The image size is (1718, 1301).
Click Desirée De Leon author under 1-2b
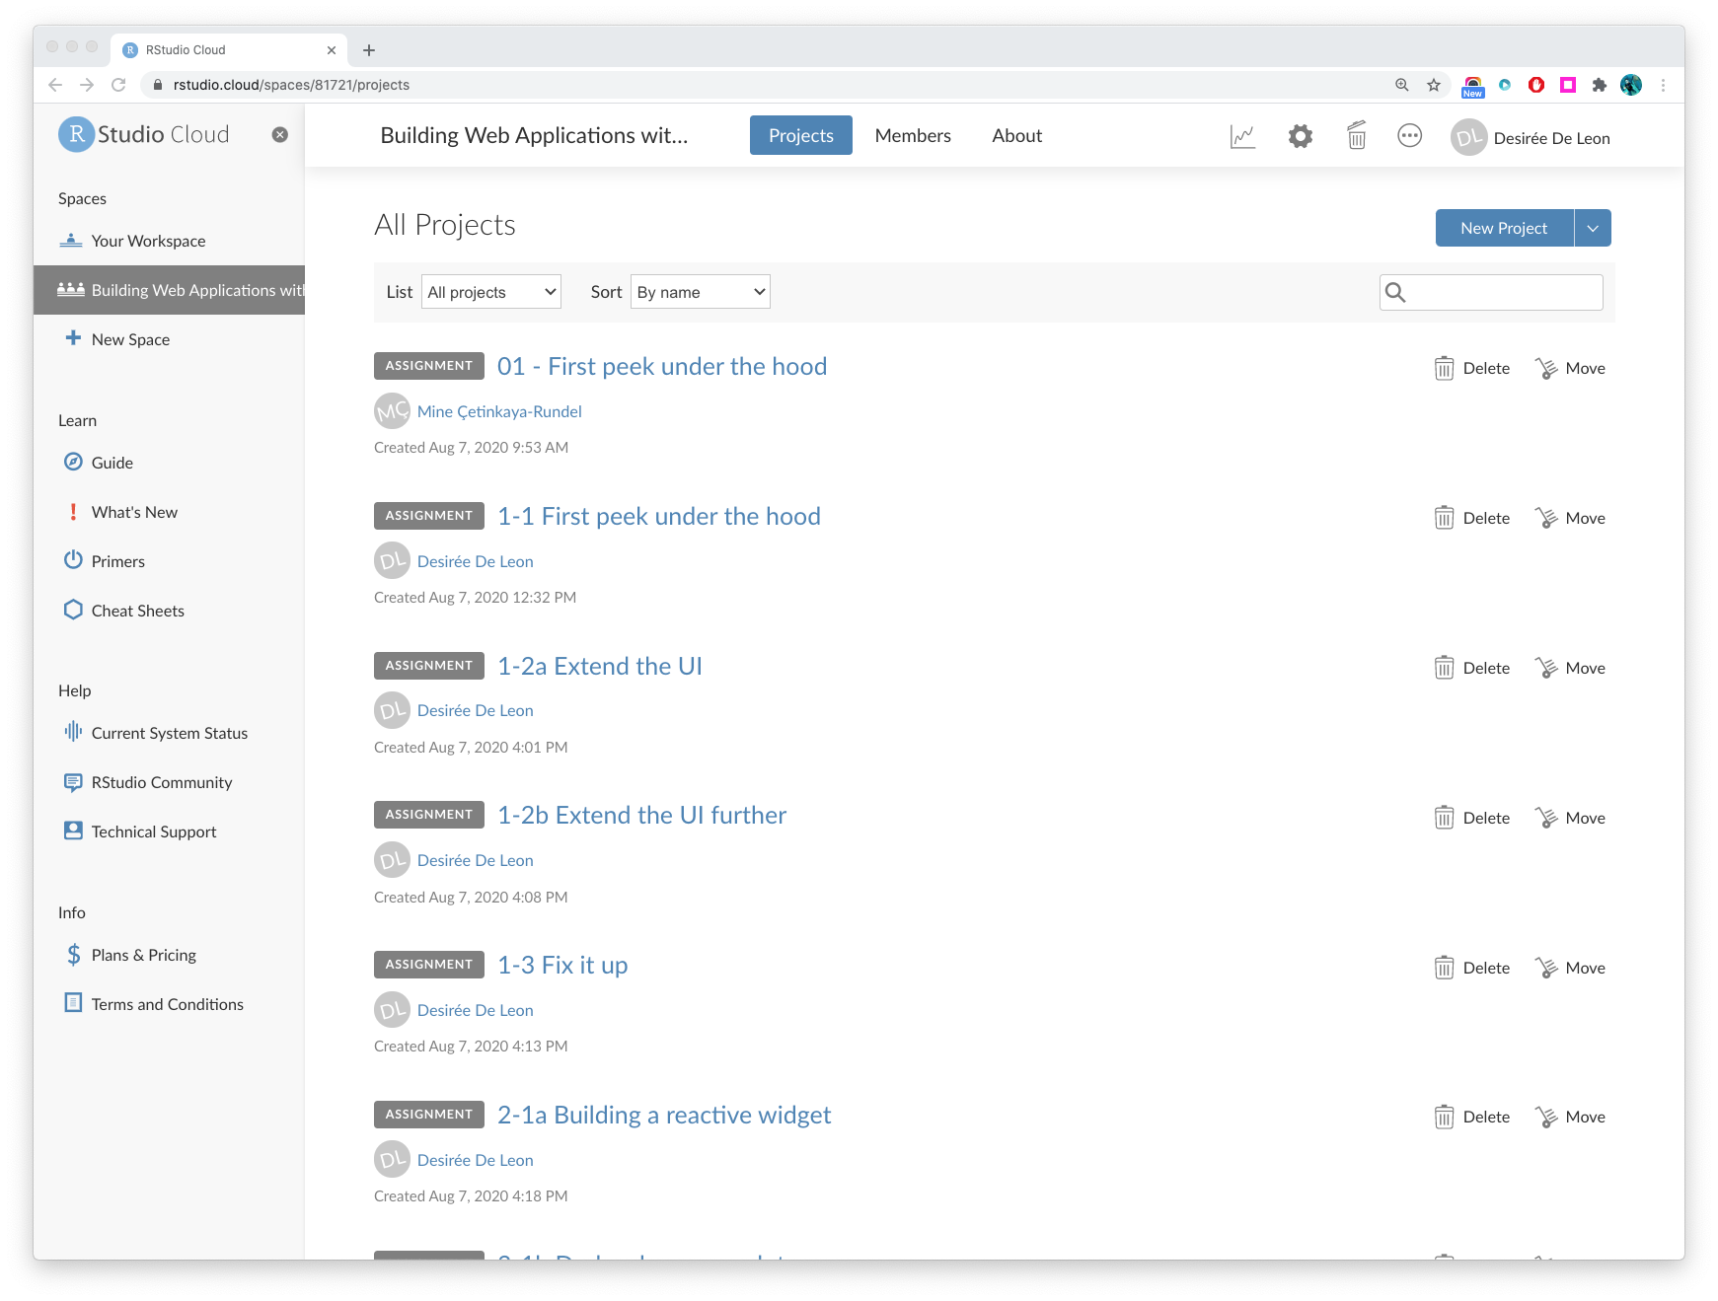click(475, 861)
